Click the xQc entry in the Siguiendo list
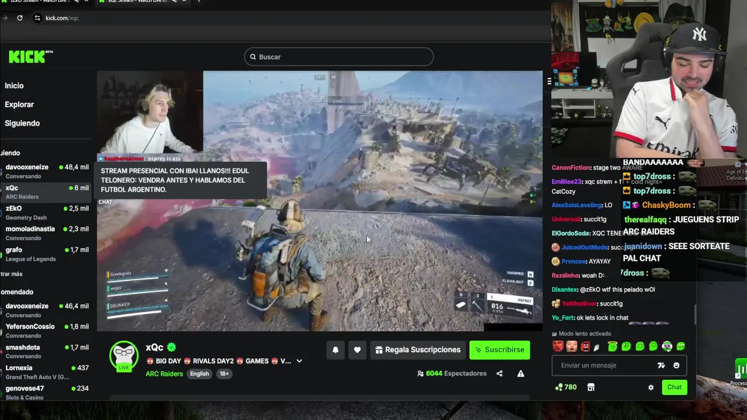The height and width of the screenshot is (420, 747). coord(46,192)
